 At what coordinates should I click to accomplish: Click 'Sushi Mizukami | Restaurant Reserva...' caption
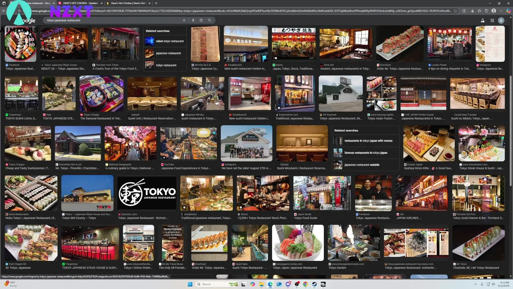tap(302, 168)
